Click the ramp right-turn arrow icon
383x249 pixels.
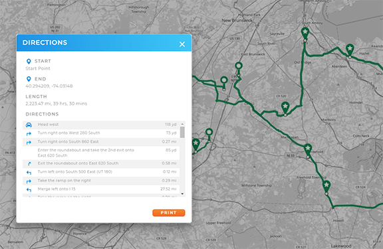[29, 181]
